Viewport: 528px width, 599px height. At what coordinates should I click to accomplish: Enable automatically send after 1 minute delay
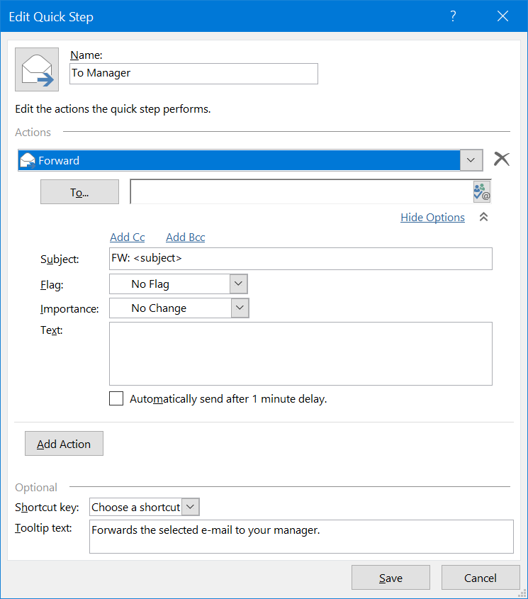tap(116, 398)
